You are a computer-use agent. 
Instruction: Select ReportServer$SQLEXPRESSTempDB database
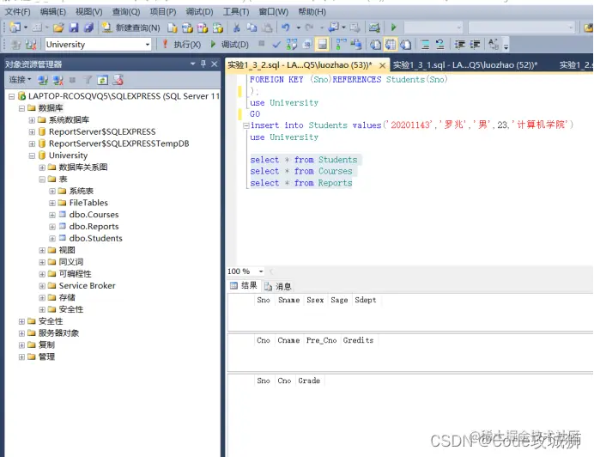click(118, 143)
